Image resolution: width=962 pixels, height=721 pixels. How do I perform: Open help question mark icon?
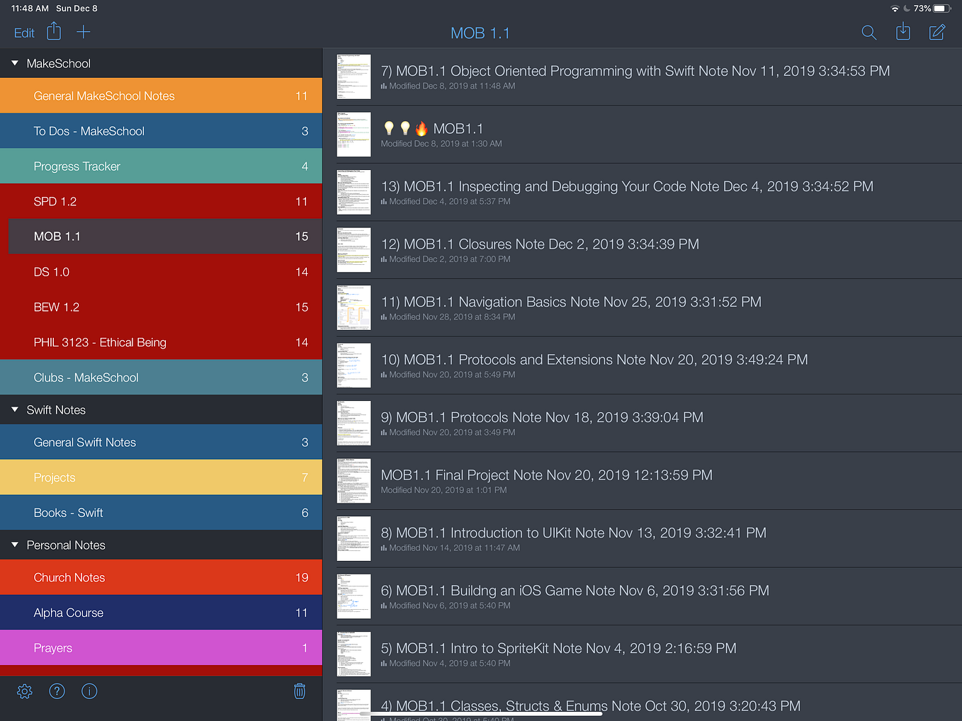click(57, 691)
